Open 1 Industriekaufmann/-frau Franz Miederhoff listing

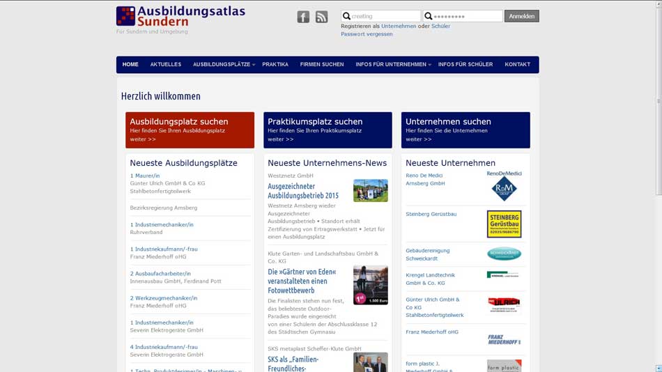164,249
